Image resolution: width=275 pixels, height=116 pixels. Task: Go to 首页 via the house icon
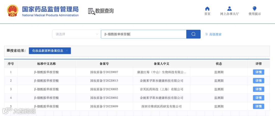[x=207, y=9]
